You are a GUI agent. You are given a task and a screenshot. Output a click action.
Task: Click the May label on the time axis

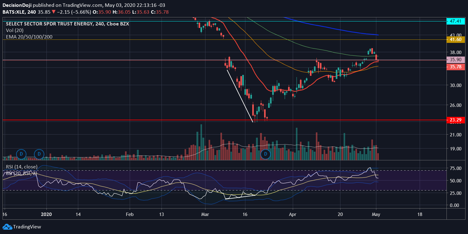(x=376, y=214)
